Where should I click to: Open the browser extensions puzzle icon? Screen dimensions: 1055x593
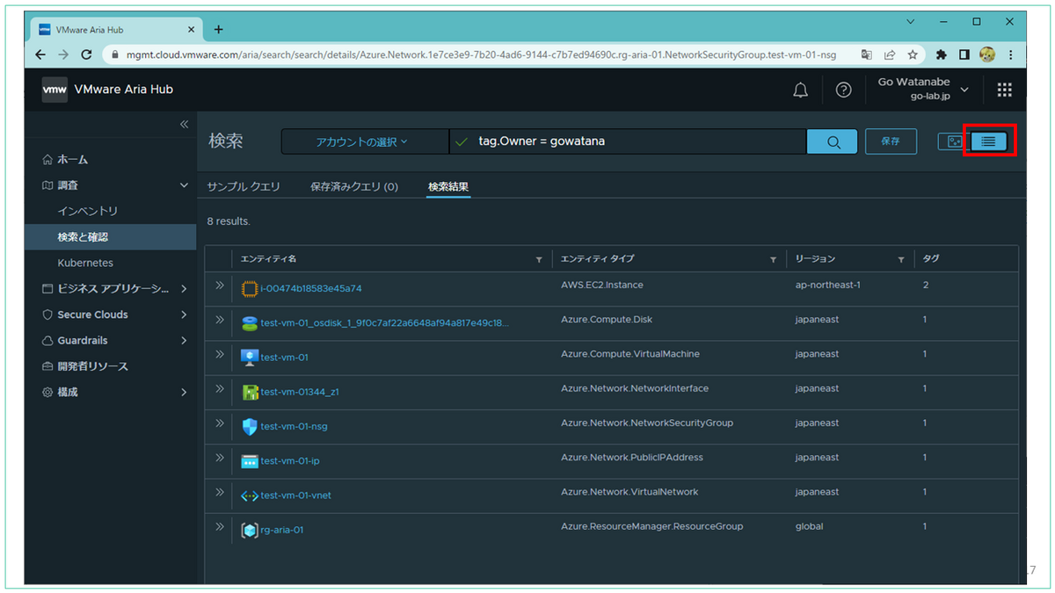tap(942, 54)
